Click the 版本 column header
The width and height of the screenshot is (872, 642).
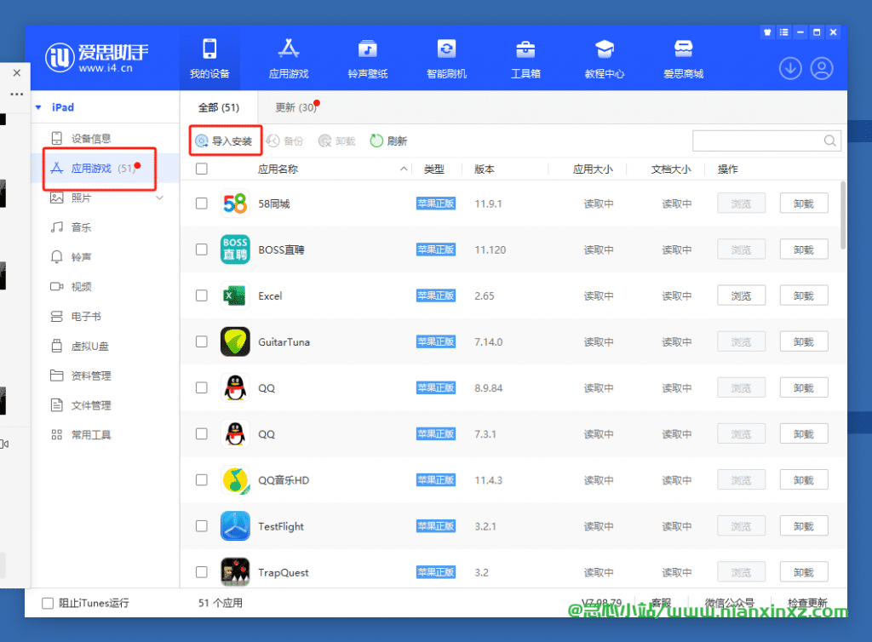click(485, 169)
